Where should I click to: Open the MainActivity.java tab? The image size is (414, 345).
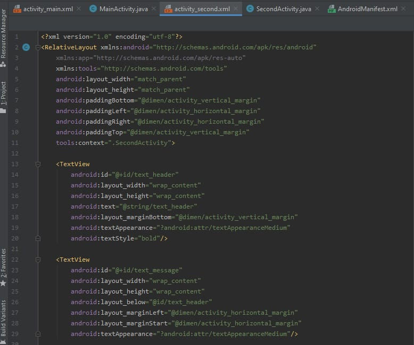point(123,9)
